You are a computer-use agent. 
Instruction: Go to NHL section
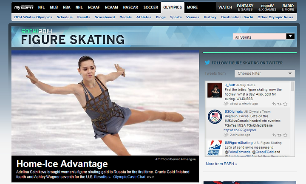[x=79, y=7]
